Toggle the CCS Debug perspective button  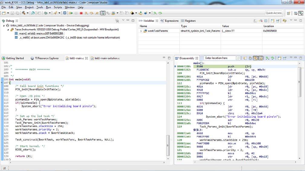301,13
